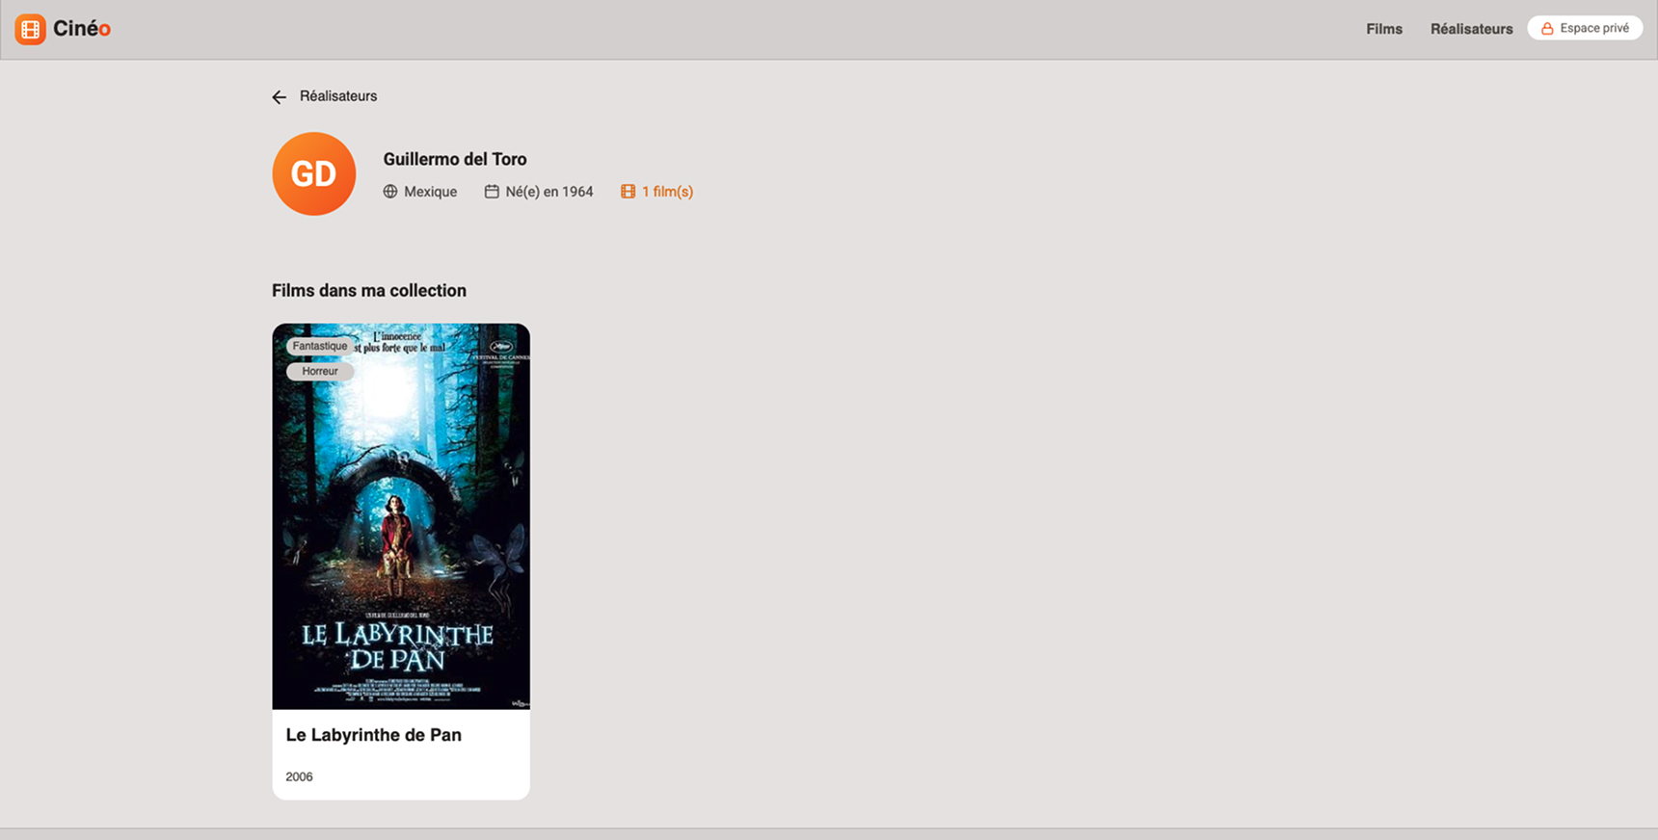Click the globe icon next to Mexique
The height and width of the screenshot is (840, 1658).
390,192
